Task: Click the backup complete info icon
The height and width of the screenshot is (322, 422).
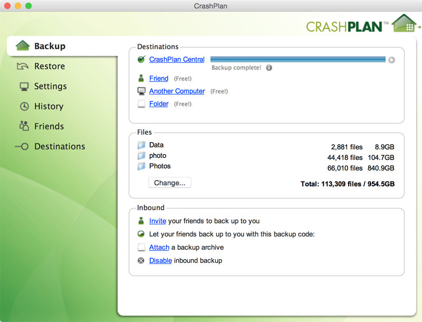Action: (269, 68)
